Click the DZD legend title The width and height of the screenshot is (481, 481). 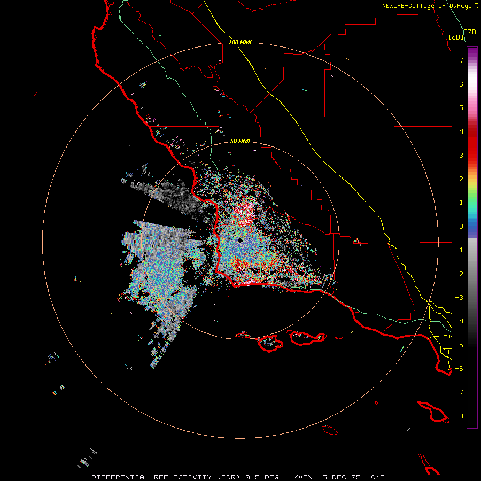[x=470, y=32]
